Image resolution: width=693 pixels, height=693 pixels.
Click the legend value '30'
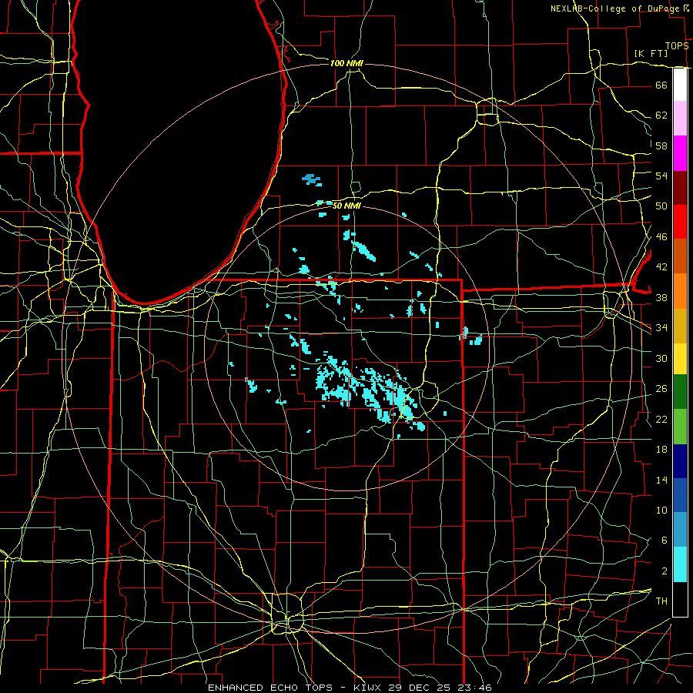[x=661, y=358]
